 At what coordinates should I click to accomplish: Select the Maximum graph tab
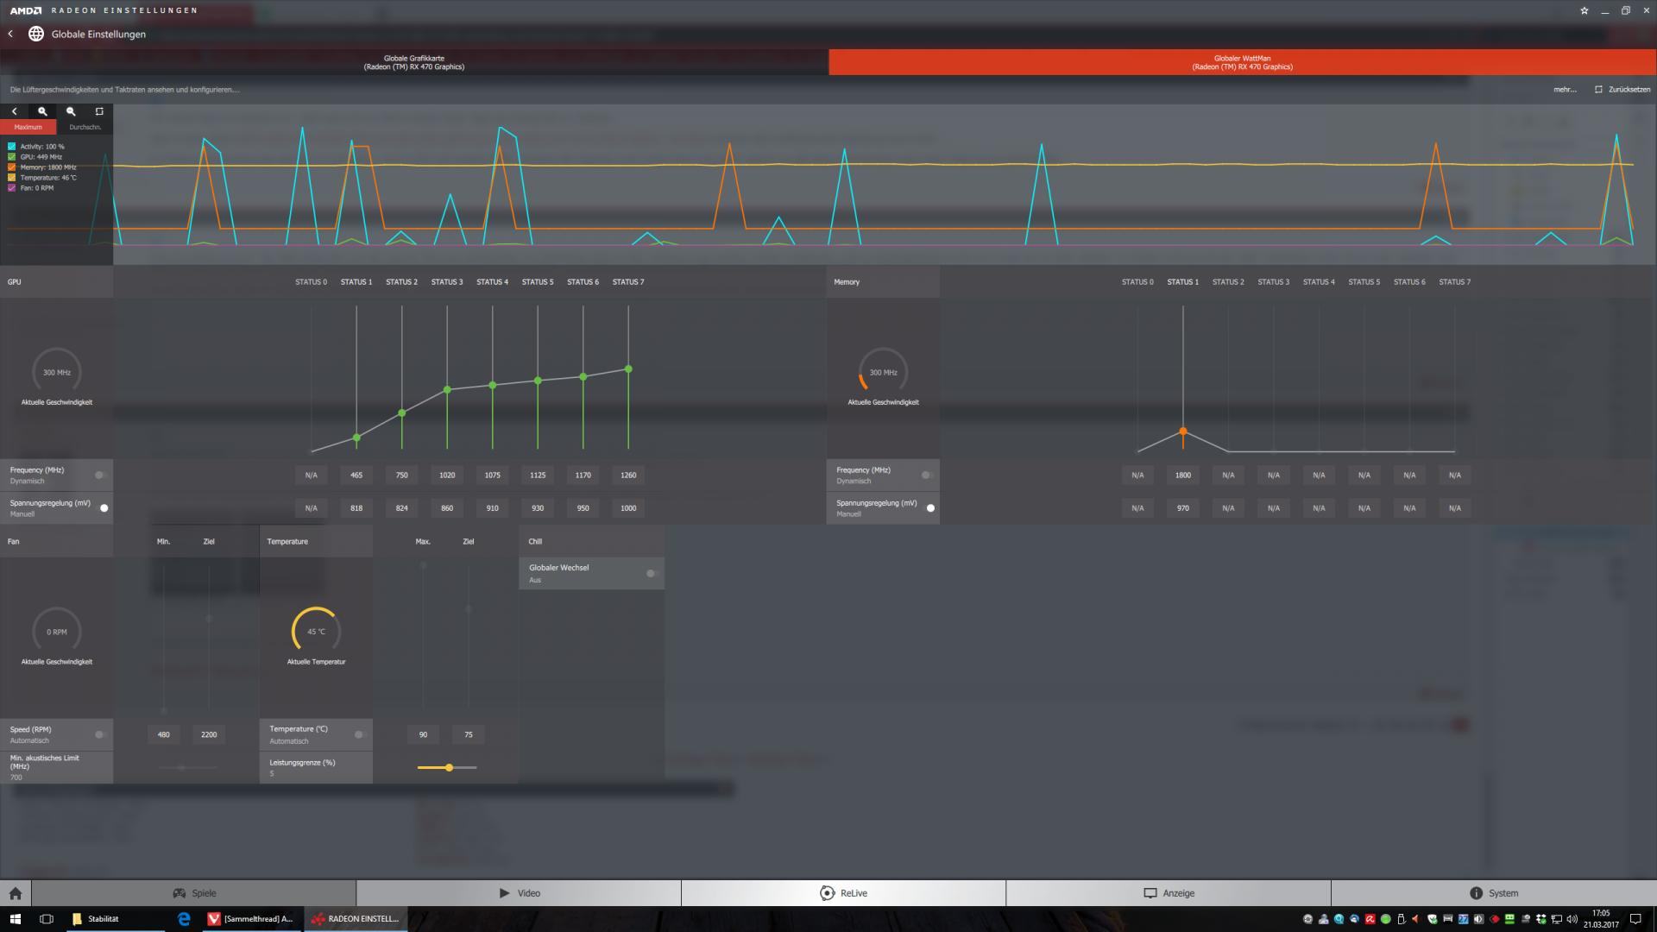point(28,127)
